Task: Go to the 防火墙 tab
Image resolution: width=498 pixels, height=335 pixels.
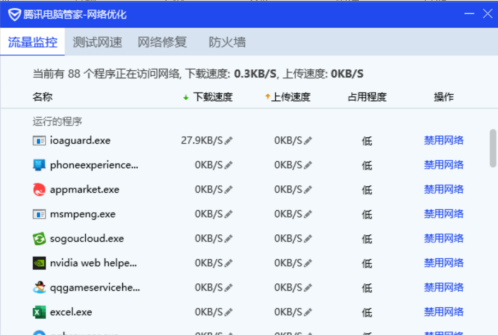Action: (x=227, y=42)
